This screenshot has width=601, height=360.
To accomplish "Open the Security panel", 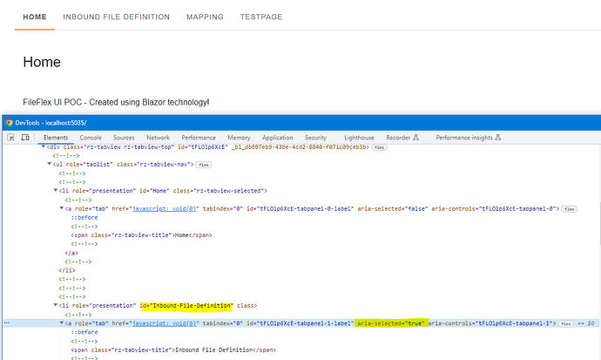I will point(316,138).
